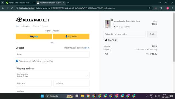Viewport: 175px width, 99px height.
Task: Show hidden system tray icons
Action: [147, 96]
